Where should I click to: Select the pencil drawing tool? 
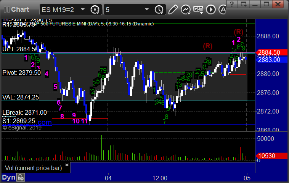click(173, 9)
